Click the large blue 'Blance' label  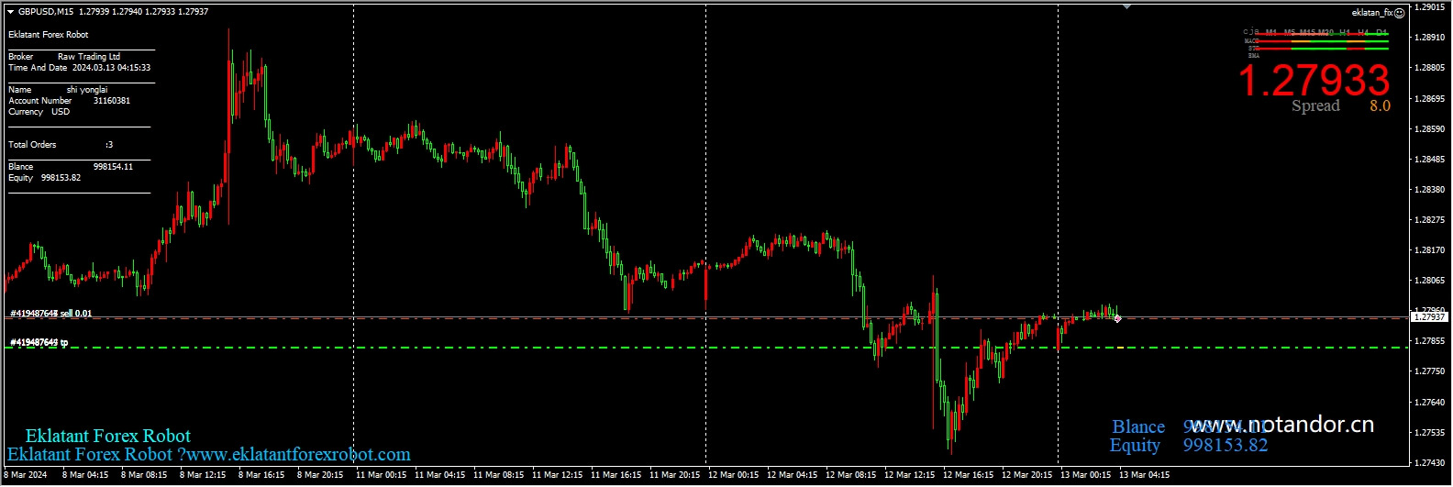tap(1138, 427)
